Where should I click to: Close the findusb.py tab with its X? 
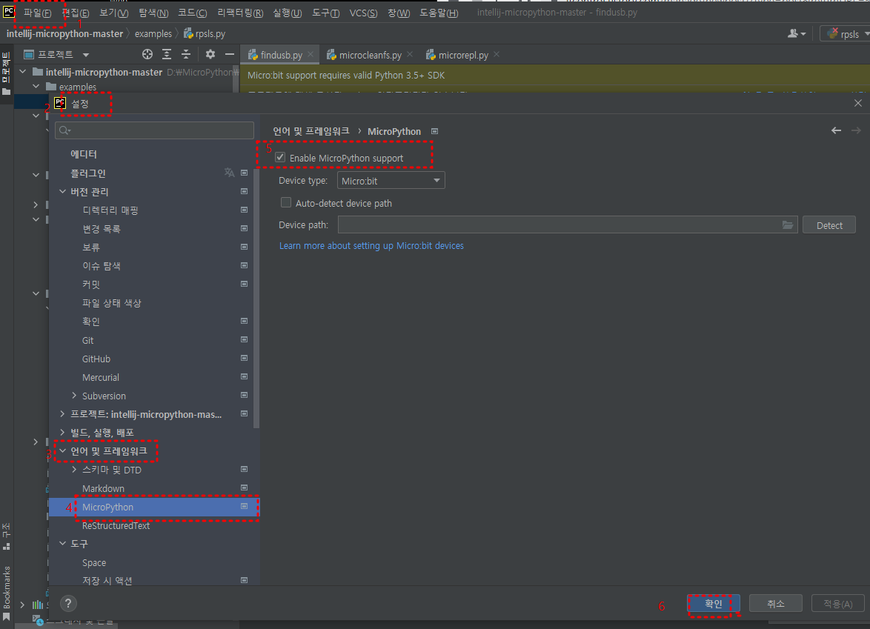pyautogui.click(x=311, y=54)
